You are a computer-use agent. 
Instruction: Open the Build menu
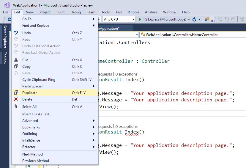tap(60, 12)
